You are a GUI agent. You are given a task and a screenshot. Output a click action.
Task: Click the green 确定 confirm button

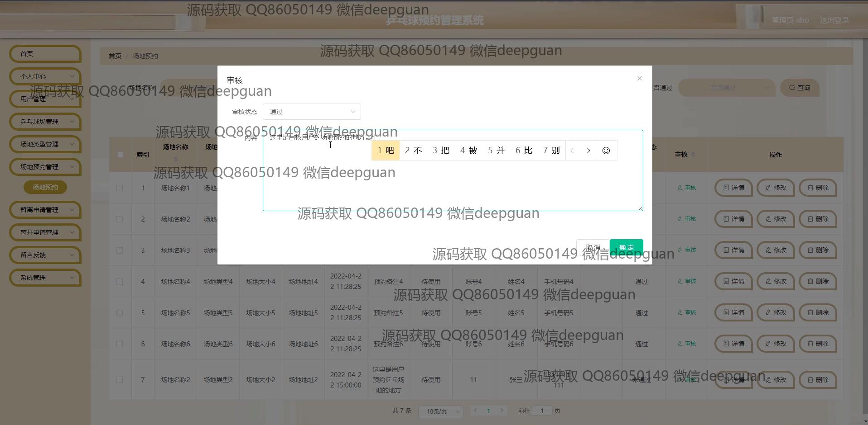click(x=626, y=247)
